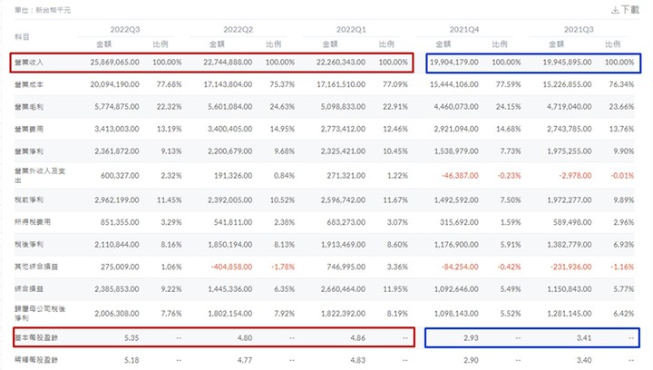Click diluted EPS value 4.77
653x370 pixels.
(245, 360)
